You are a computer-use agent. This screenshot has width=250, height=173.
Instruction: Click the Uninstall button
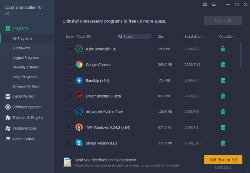click(x=223, y=20)
